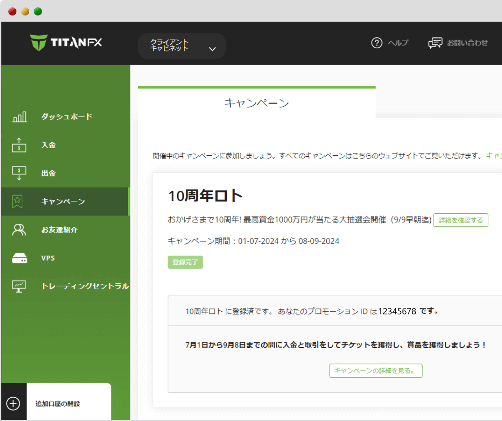Click the help question mark icon
The height and width of the screenshot is (421, 502).
pos(376,43)
